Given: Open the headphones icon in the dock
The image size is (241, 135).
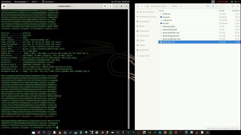Looking at the screenshot, I should [65, 132].
